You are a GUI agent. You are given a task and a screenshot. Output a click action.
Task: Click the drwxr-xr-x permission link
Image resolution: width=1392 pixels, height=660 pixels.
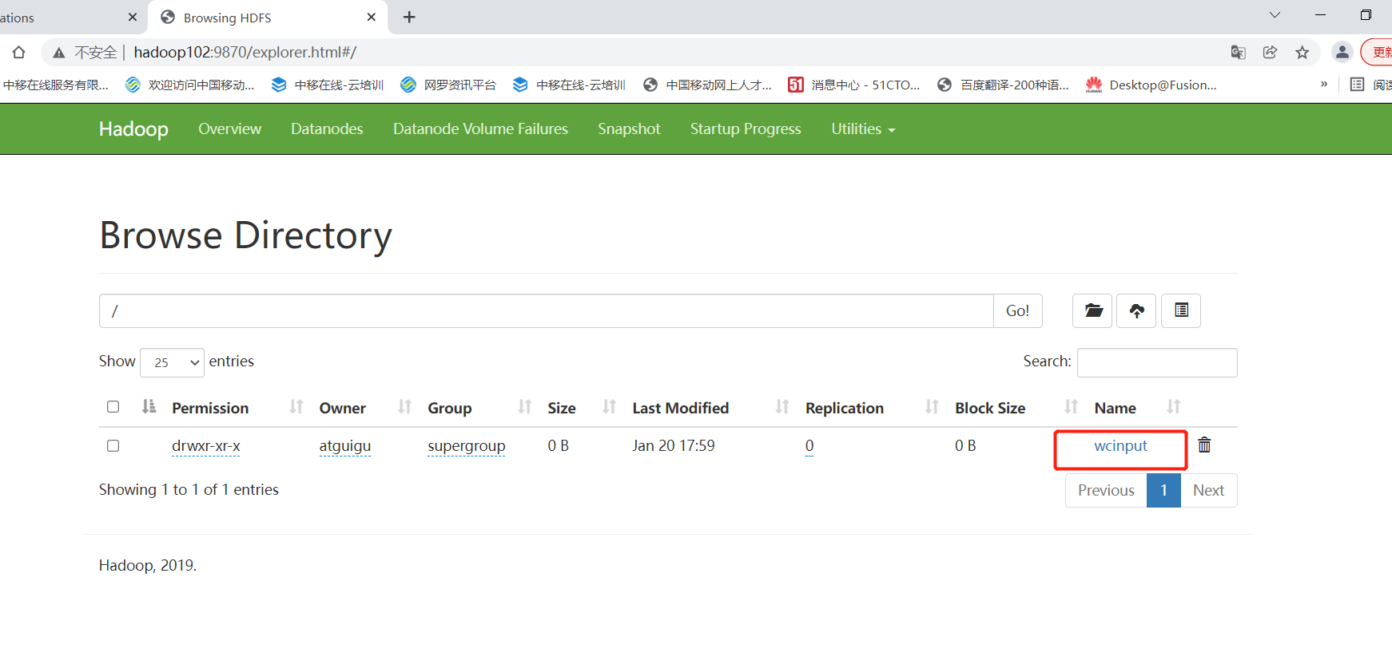tap(206, 445)
